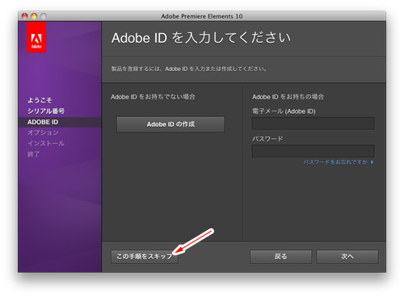Click the red Adobe logo icon
The image size is (404, 297).
(36, 37)
